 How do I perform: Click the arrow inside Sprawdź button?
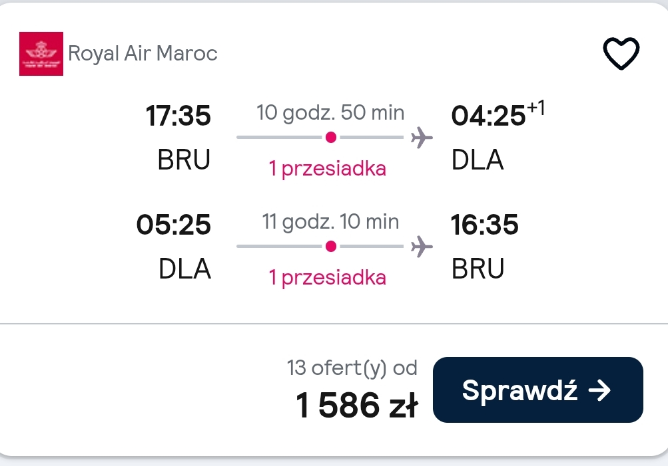pyautogui.click(x=599, y=390)
